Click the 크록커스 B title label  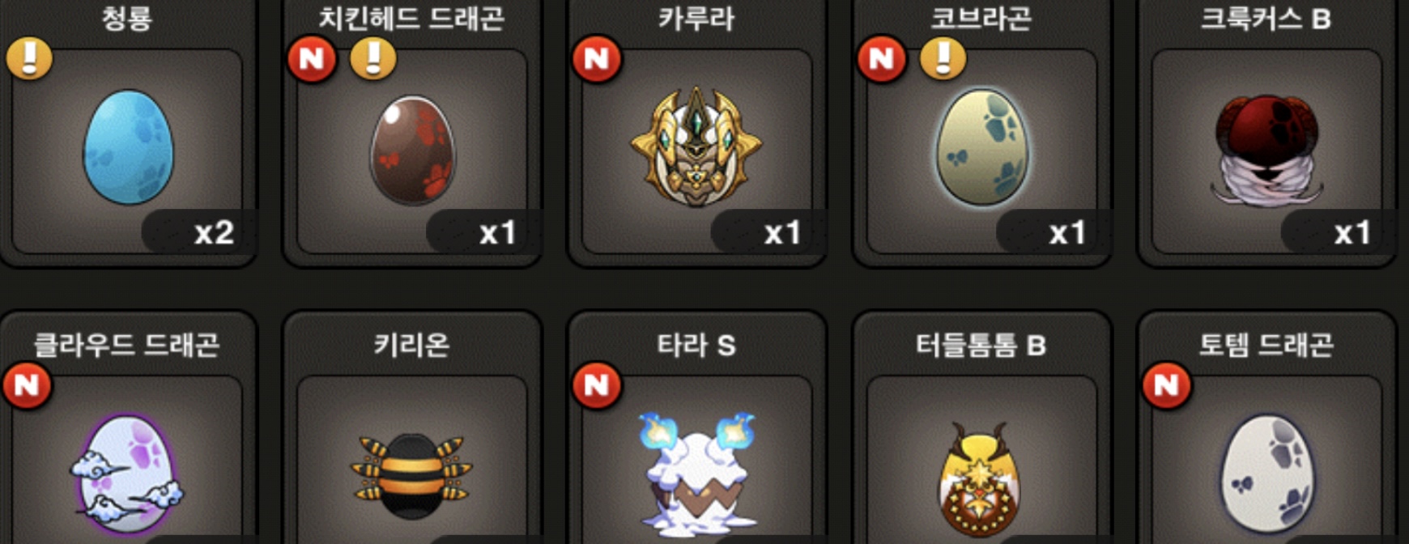click(x=1265, y=18)
